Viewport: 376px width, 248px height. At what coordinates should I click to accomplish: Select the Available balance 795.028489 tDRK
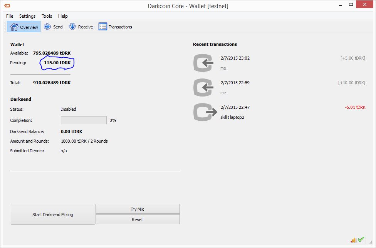52,53
